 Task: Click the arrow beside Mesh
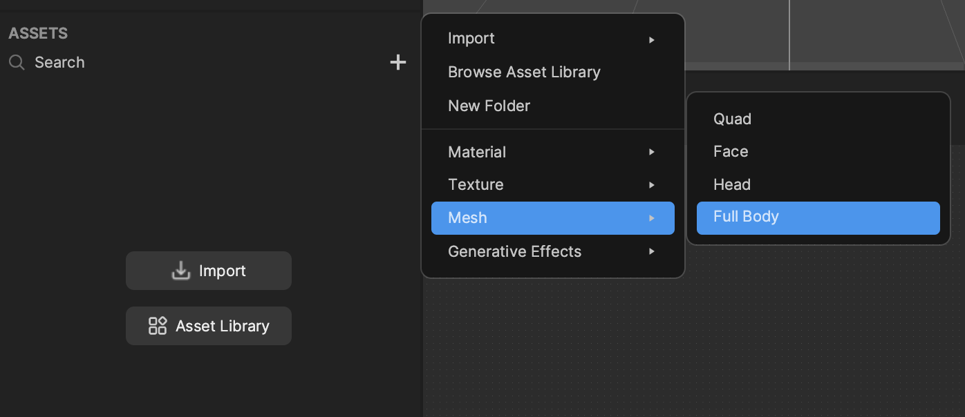point(652,218)
